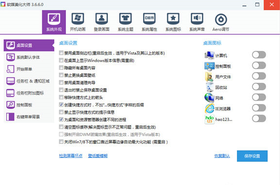This screenshot has height=185, width=280.
Task: Click the 恢复默认 restore defaults link
Action: (x=222, y=156)
